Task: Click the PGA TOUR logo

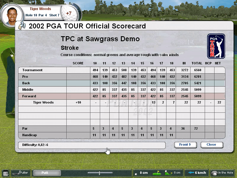Action: pyautogui.click(x=216, y=46)
